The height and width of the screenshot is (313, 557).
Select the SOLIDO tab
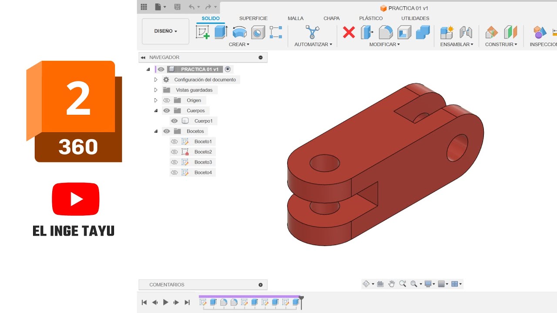211,18
